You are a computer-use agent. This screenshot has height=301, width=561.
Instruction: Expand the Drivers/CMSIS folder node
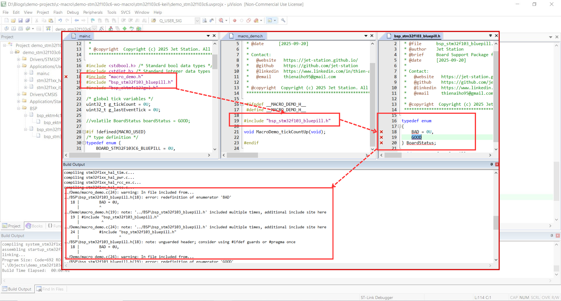[18, 95]
